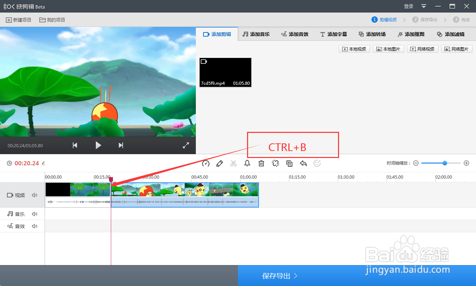Click 登录 to log in

(x=409, y=6)
